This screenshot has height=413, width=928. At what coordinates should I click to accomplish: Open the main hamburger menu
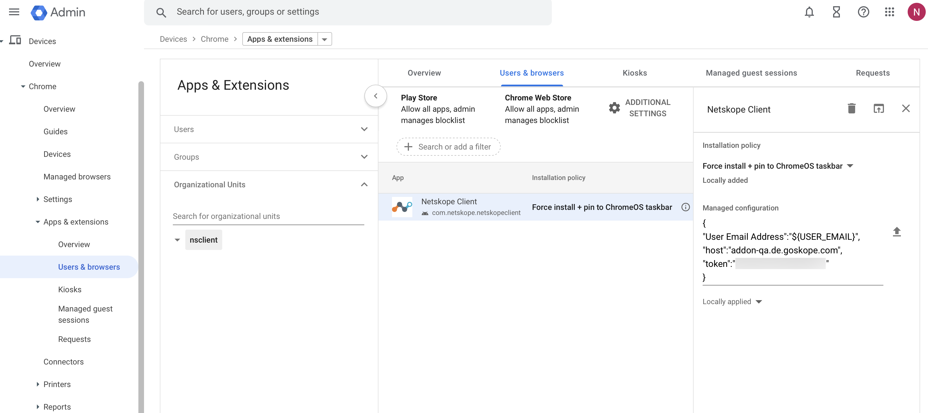pos(14,12)
